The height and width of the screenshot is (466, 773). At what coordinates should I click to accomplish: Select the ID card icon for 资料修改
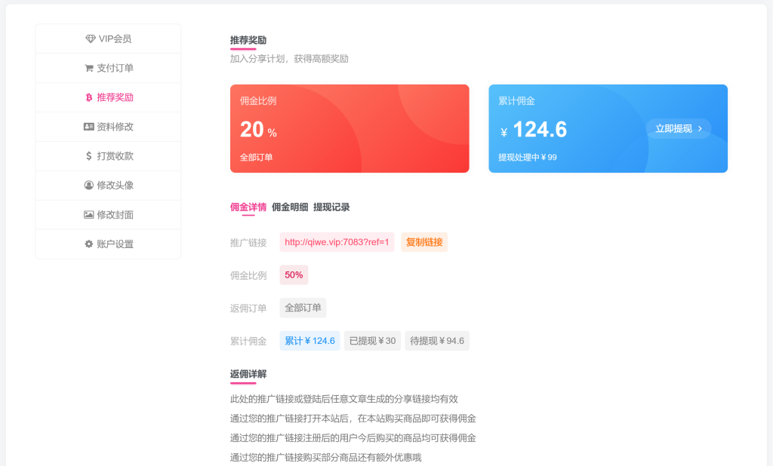[88, 126]
